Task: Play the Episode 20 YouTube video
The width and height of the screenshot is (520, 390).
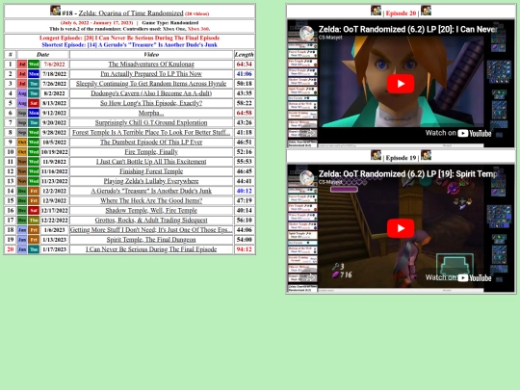Action: tap(401, 84)
